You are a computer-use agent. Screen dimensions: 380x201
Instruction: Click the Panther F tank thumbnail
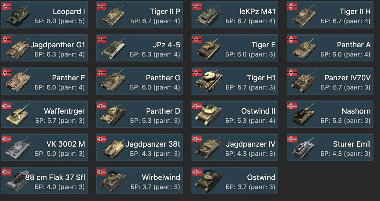pos(18,82)
